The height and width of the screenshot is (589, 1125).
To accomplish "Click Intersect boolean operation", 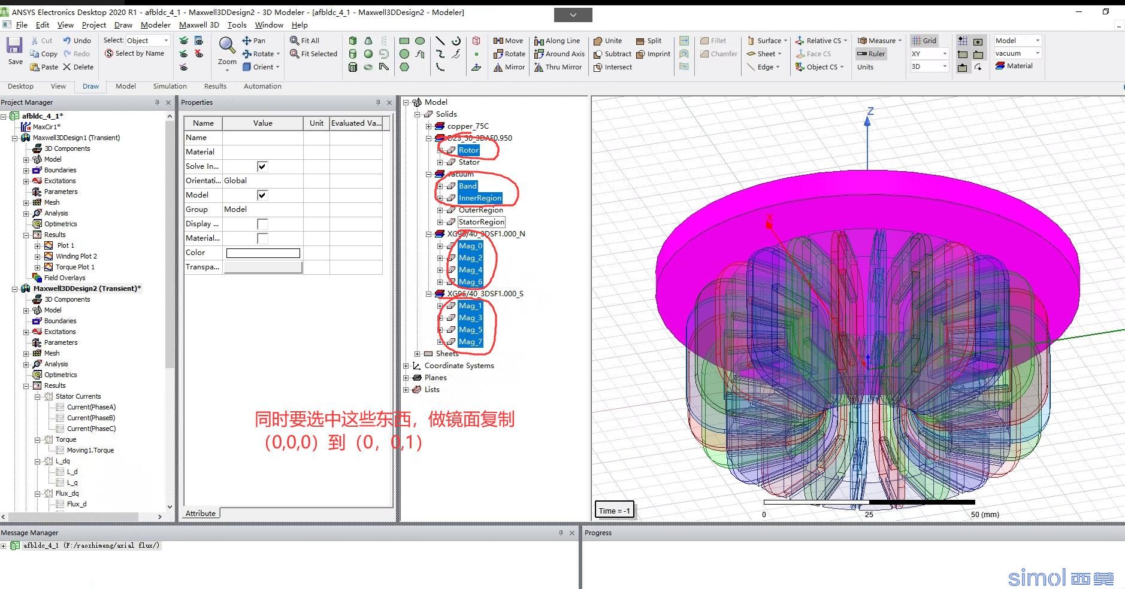I will click(612, 67).
